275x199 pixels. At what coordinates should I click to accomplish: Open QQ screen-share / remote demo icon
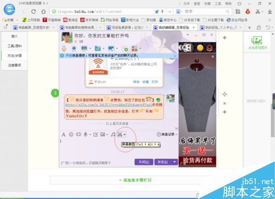point(84,48)
